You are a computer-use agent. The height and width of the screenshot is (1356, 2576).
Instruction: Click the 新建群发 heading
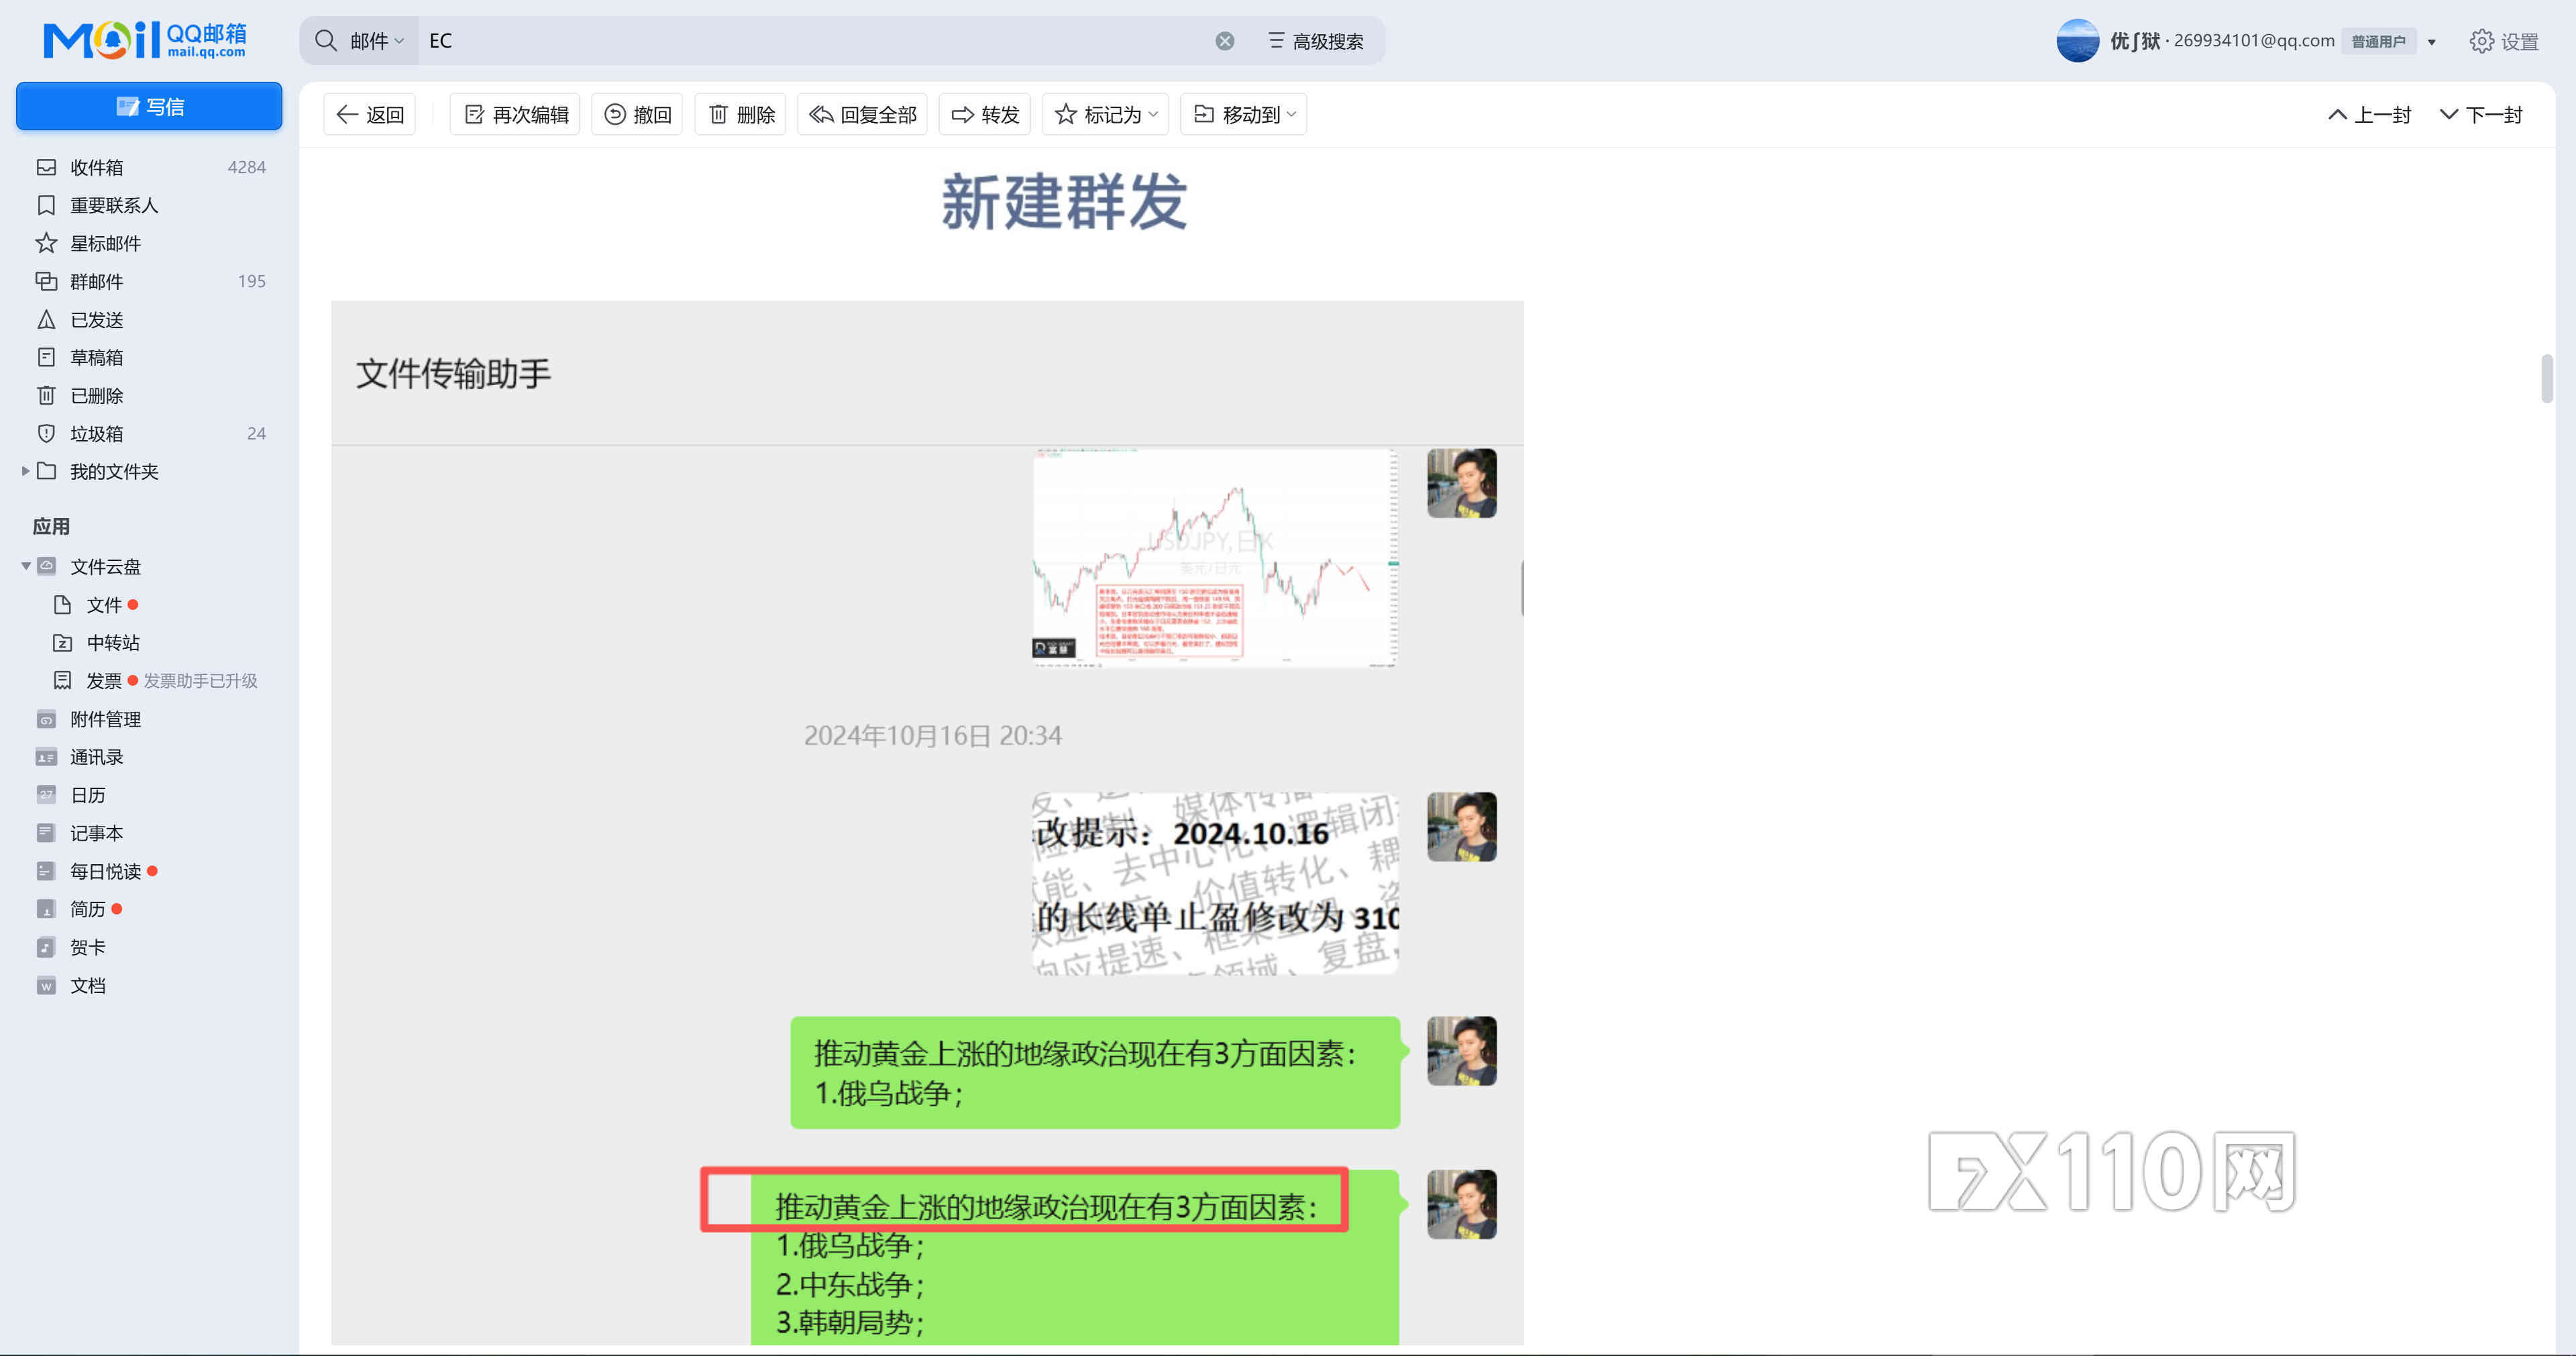[x=1064, y=202]
